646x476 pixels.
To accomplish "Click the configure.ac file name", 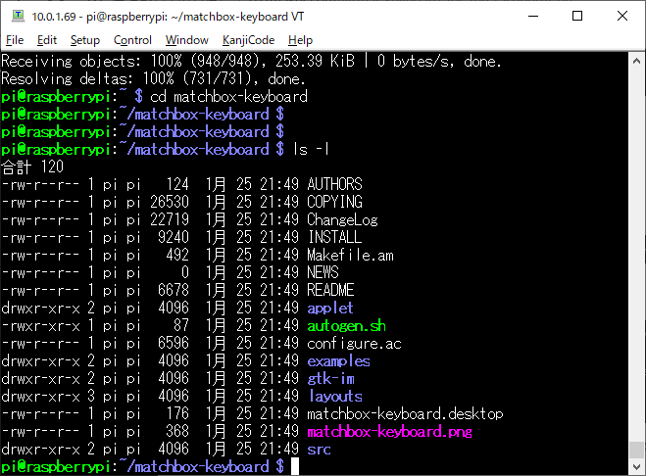I will point(354,344).
